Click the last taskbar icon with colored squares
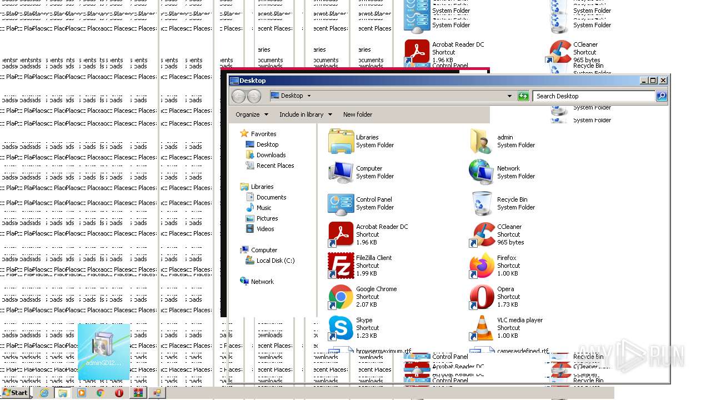Image resolution: width=711 pixels, height=400 pixels. point(157,393)
